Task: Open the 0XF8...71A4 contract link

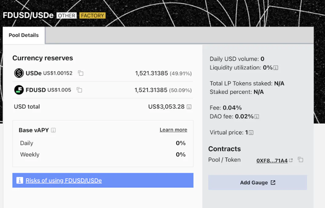Action: tap(272, 161)
